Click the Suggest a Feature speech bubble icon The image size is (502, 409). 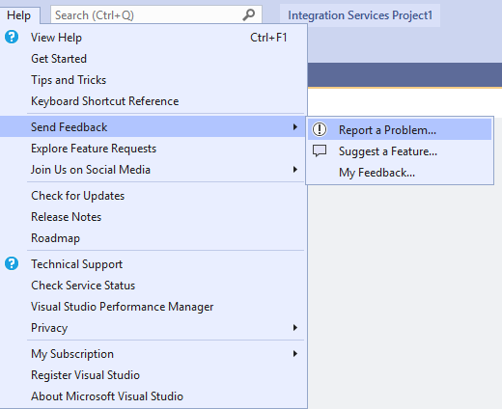pyautogui.click(x=320, y=150)
